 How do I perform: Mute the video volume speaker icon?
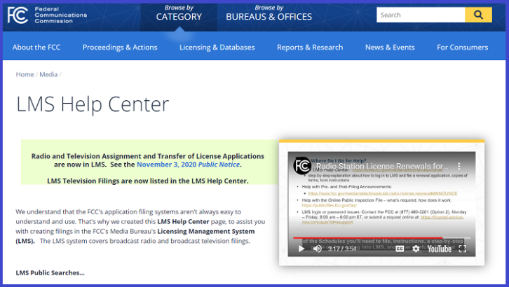(x=317, y=248)
